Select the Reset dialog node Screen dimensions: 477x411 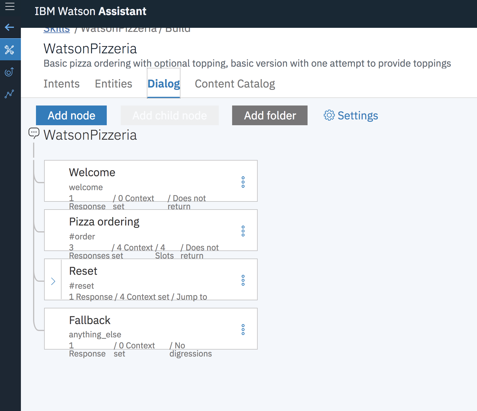[151, 279]
